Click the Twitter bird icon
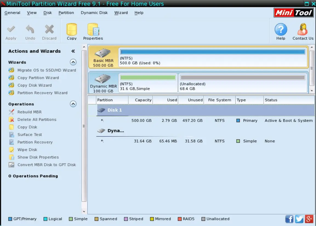The height and width of the screenshot is (226, 316). point(299,219)
